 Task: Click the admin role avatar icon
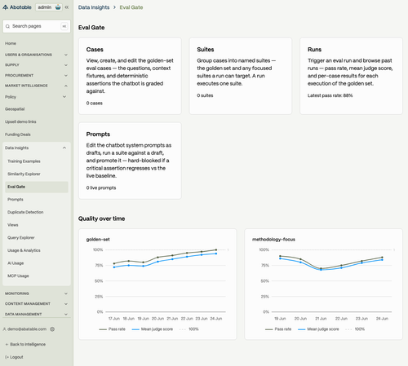pos(58,7)
